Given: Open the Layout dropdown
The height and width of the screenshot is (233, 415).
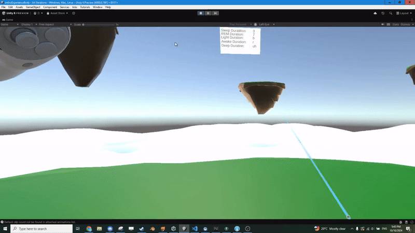Looking at the screenshot, I should pyautogui.click(x=404, y=13).
